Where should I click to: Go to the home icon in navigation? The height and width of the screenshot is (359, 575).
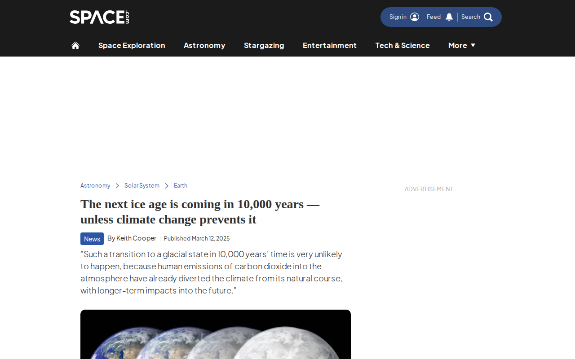coord(75,45)
